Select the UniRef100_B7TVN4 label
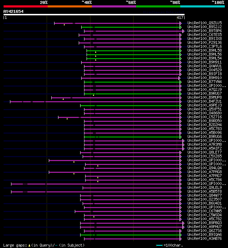This screenshot has height=248, width=228. click(204, 82)
